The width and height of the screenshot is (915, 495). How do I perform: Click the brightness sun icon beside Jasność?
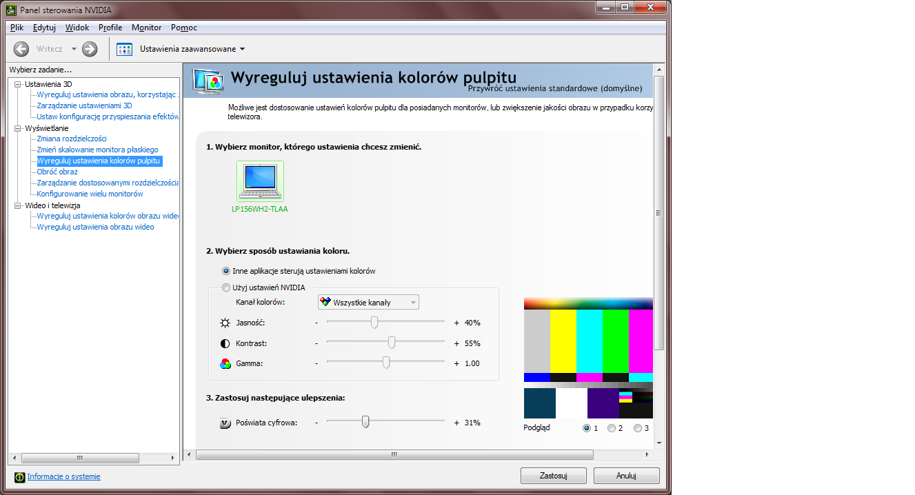225,323
